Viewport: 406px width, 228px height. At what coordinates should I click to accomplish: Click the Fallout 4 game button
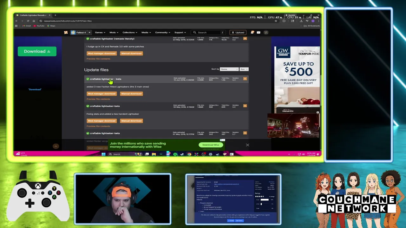pos(78,32)
